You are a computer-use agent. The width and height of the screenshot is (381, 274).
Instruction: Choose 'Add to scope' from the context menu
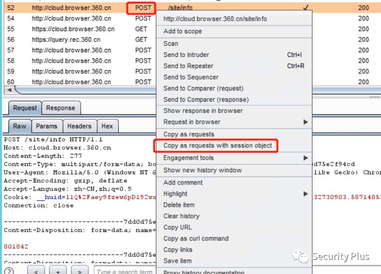pos(234,31)
